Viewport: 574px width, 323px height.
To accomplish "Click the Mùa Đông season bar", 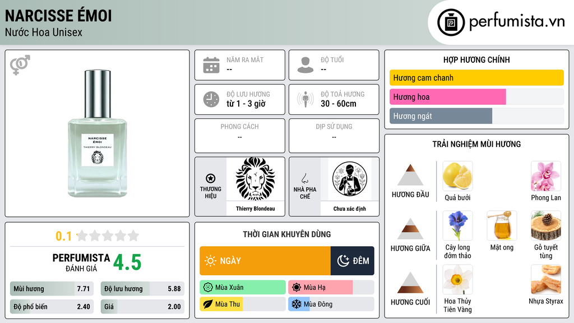I will tap(331, 304).
